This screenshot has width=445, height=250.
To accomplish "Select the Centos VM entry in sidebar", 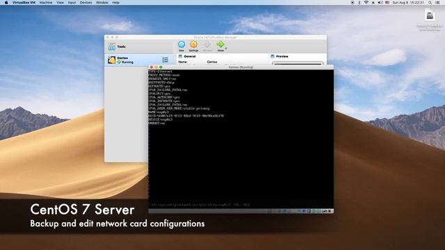I will tap(138, 60).
